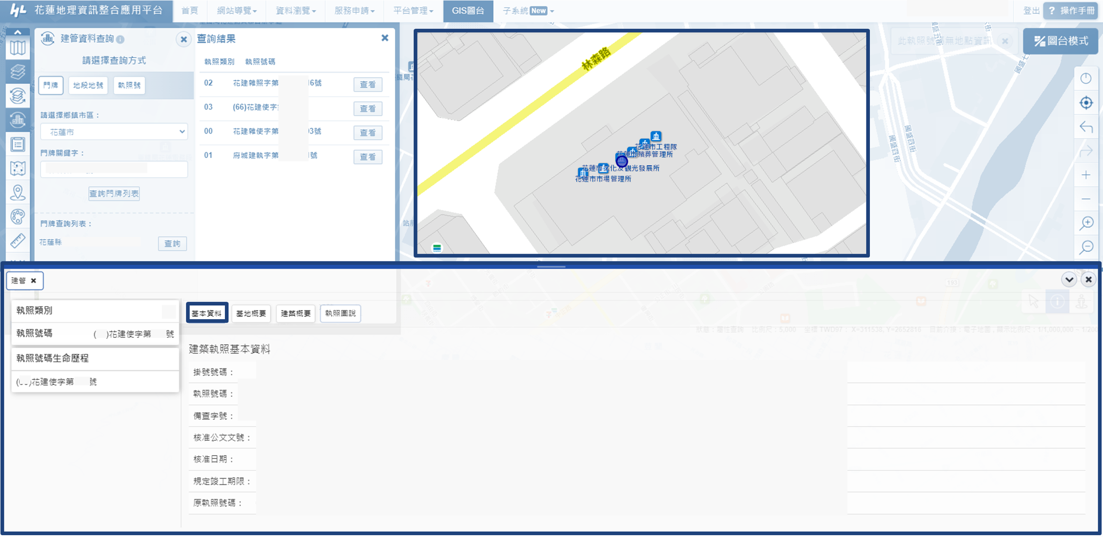
Task: Click the magnifier zoom-in tool
Action: [x=1086, y=223]
